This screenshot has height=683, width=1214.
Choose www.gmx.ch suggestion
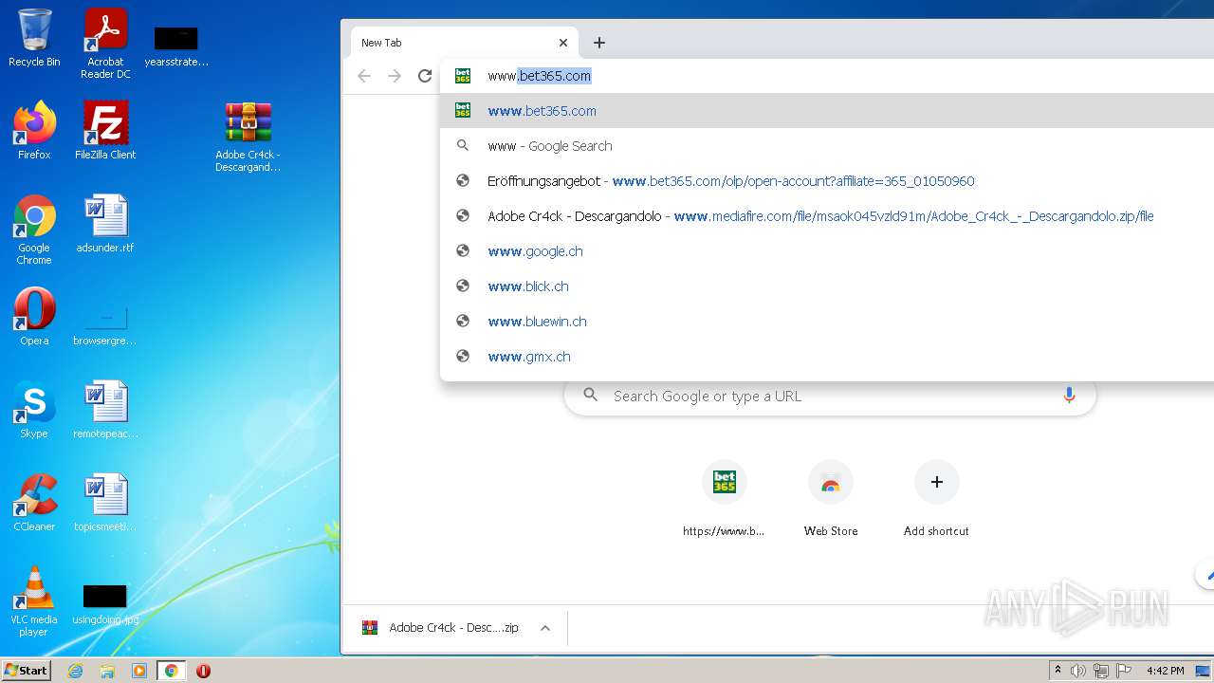(x=827, y=357)
